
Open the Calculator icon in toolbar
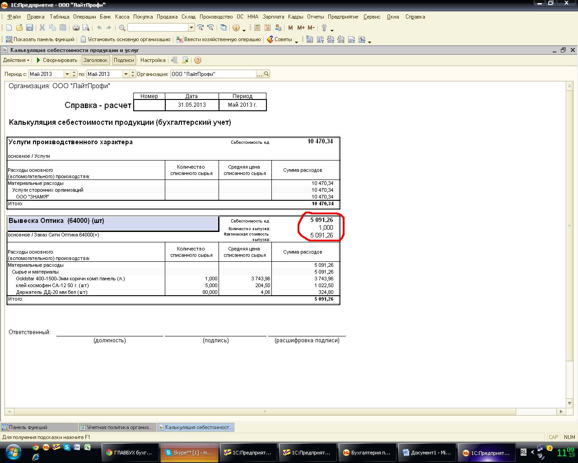257,28
